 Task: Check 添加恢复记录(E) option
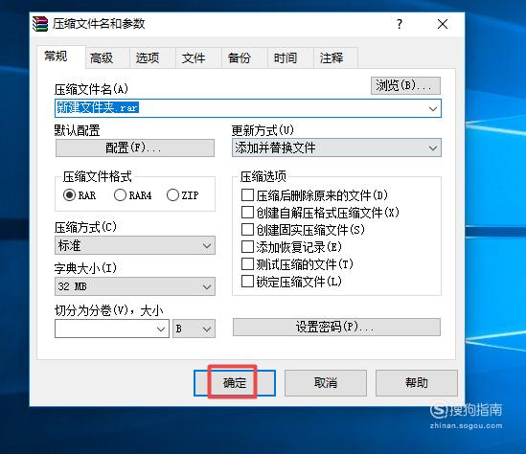(x=247, y=247)
